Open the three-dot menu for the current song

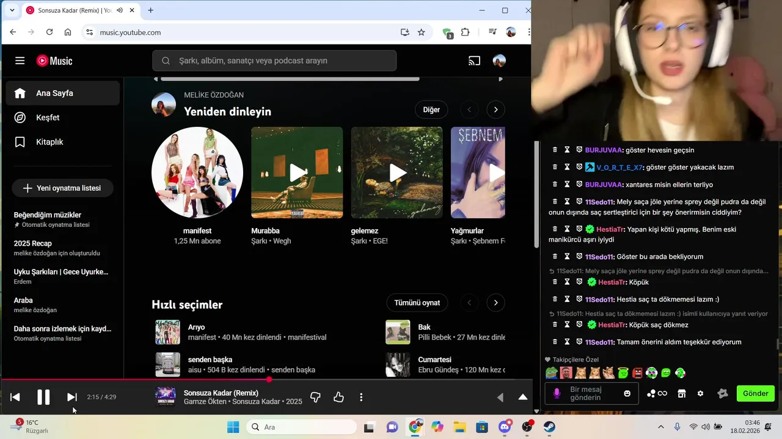pyautogui.click(x=361, y=397)
